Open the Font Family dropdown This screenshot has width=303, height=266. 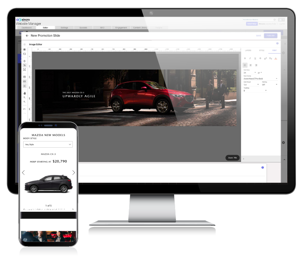click(260, 79)
